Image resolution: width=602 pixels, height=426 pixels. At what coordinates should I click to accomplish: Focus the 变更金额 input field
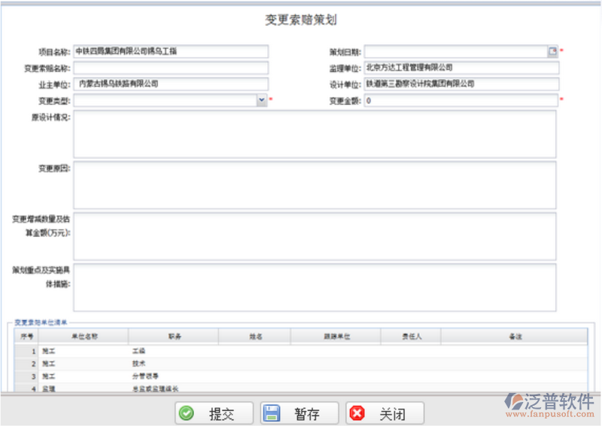(x=461, y=100)
